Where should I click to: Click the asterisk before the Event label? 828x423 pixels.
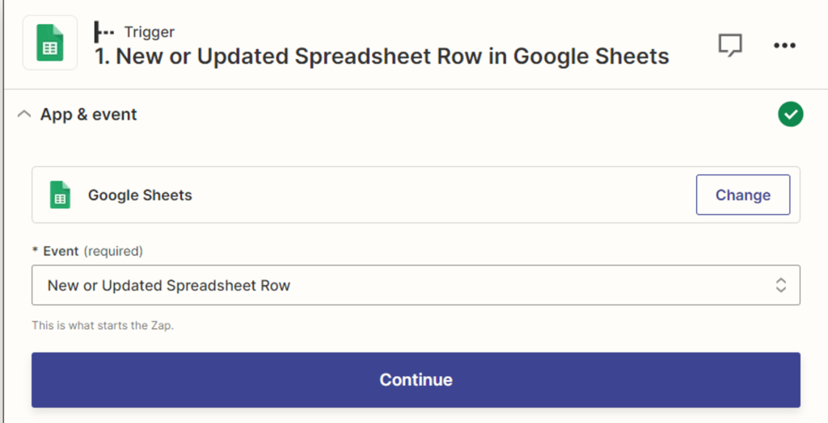pos(35,251)
